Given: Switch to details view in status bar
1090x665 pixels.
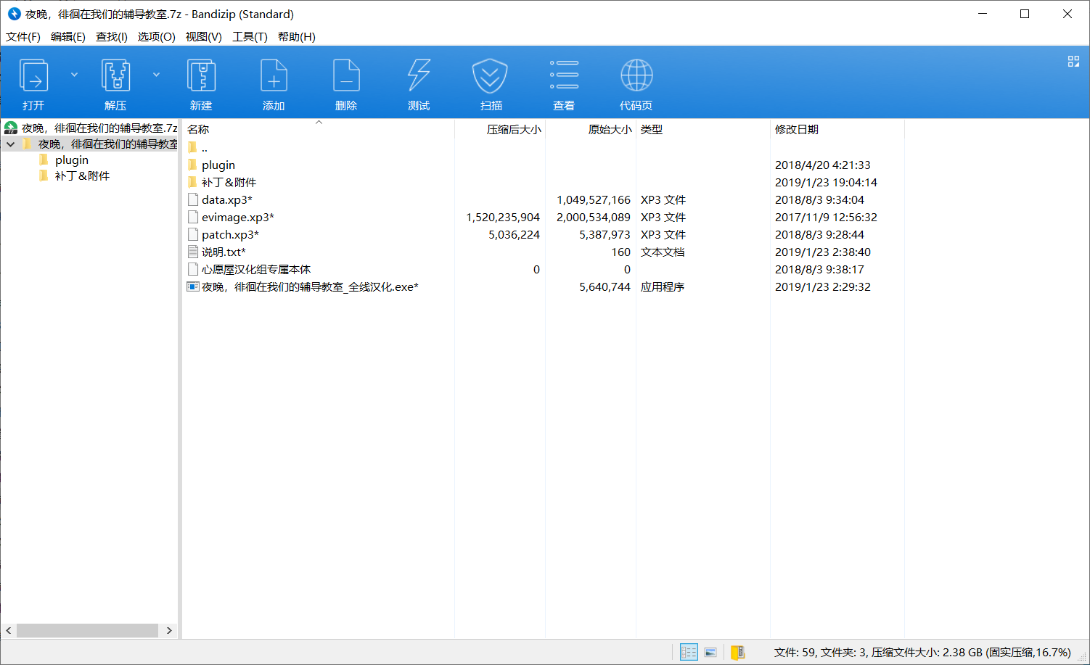Looking at the screenshot, I should click(x=689, y=652).
